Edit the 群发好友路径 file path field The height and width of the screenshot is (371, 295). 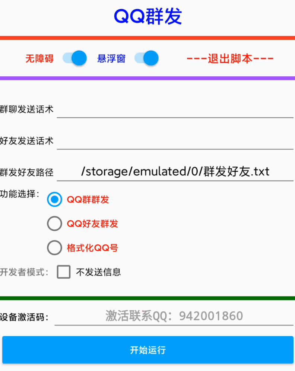[x=175, y=171]
